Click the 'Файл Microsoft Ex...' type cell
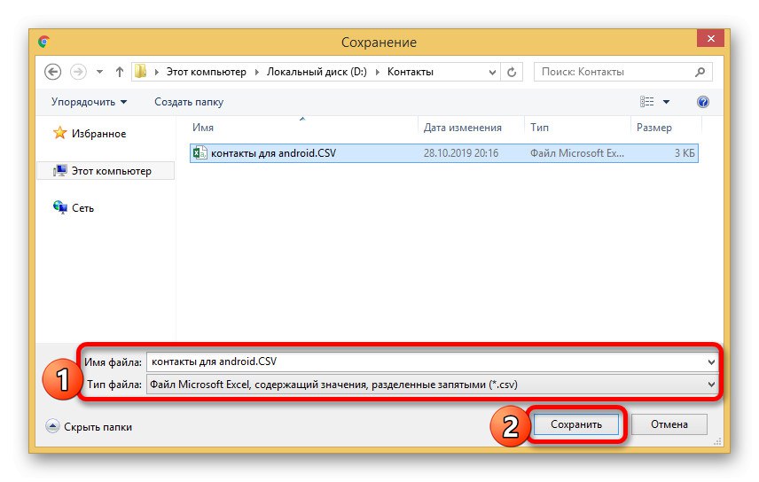Viewport: 759px width, 482px height. [x=577, y=153]
